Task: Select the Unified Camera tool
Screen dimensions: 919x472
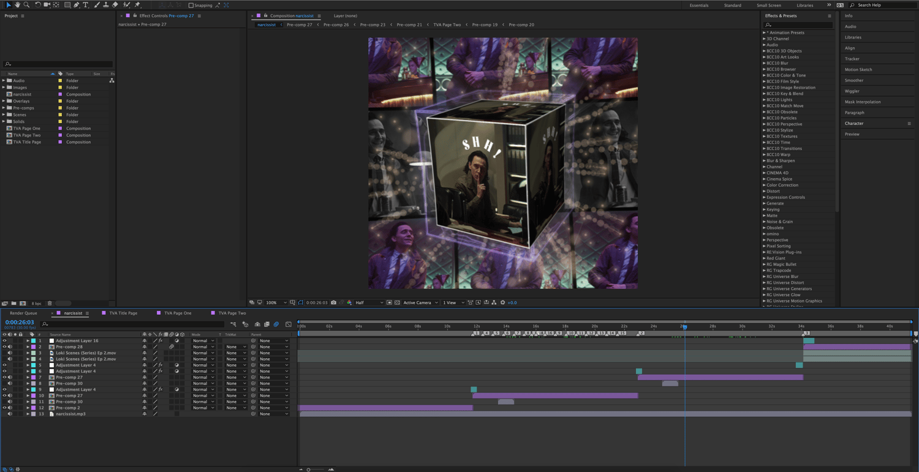Action: click(x=47, y=5)
